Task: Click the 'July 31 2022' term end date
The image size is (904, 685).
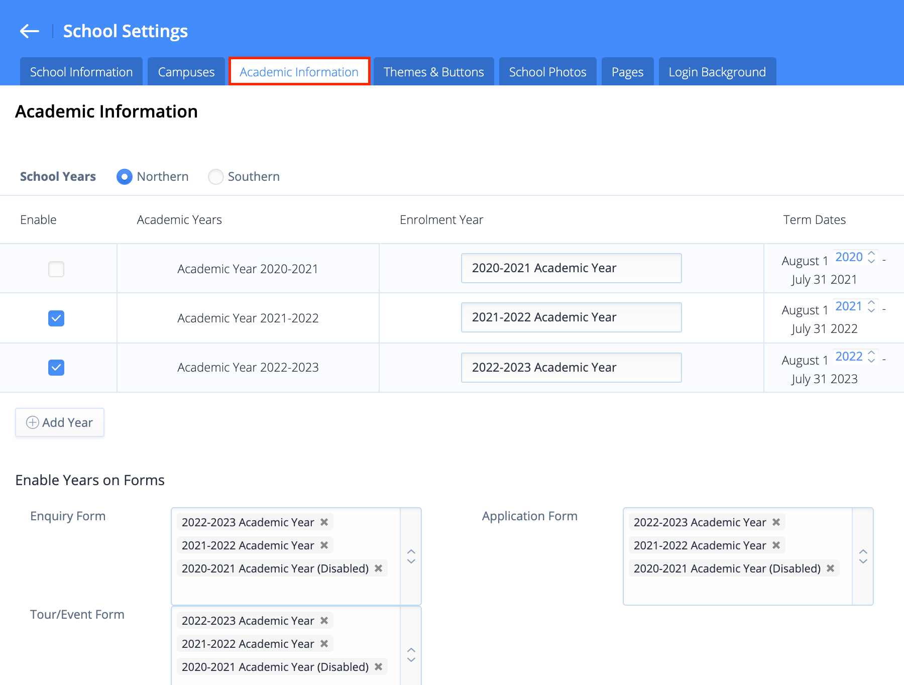Action: pyautogui.click(x=825, y=329)
